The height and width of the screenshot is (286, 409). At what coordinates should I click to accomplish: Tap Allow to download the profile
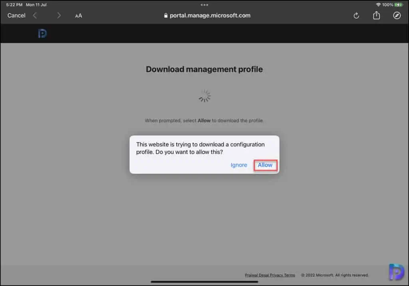coord(265,165)
